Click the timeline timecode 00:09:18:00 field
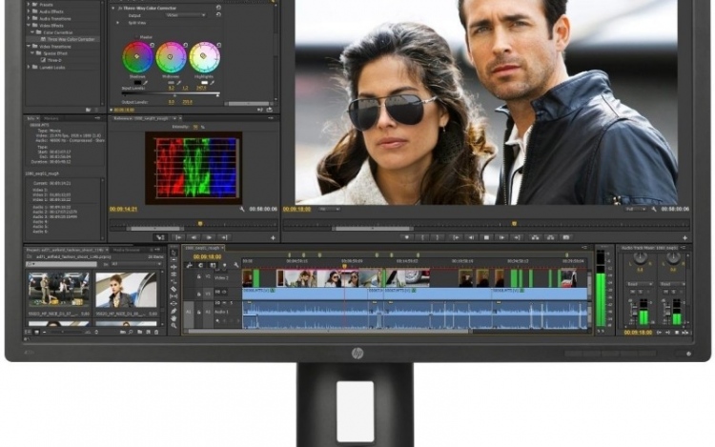The image size is (715, 447). click(207, 257)
